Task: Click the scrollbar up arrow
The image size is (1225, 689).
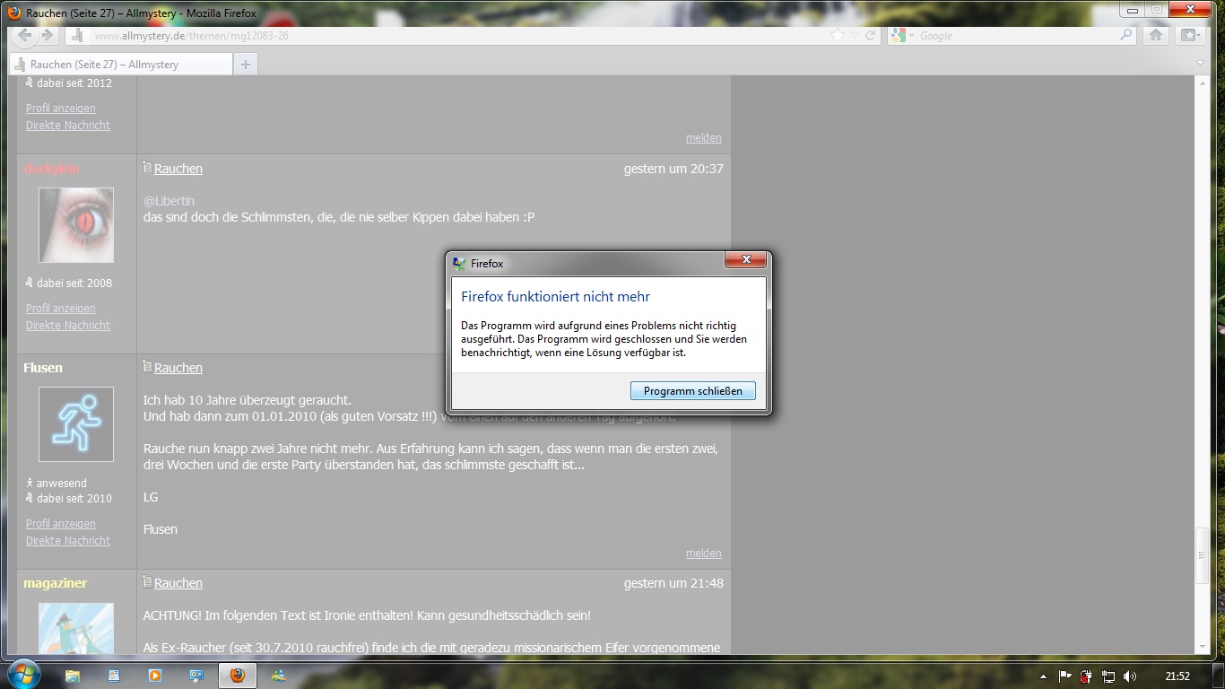Action: (x=1203, y=83)
